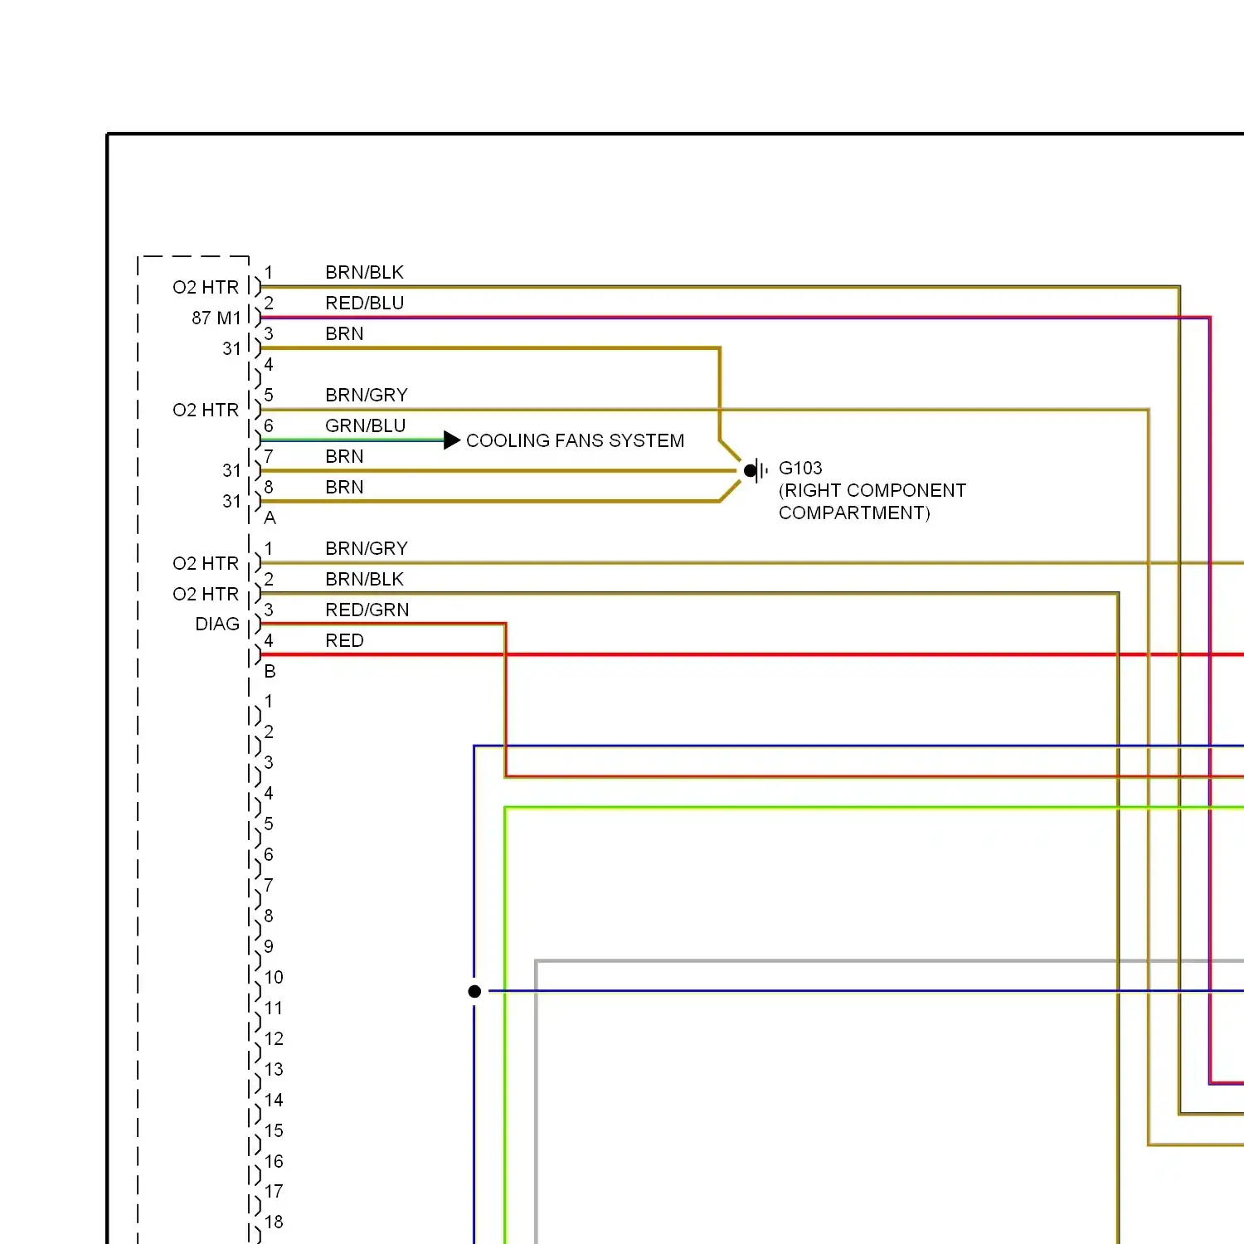1244x1244 pixels.
Task: Click pin number "12" on the lower connector
Action: [274, 1038]
